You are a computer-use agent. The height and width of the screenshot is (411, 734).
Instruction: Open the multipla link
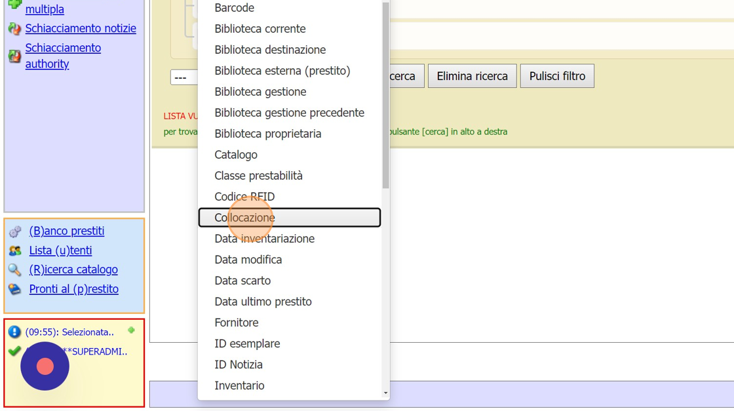point(45,9)
